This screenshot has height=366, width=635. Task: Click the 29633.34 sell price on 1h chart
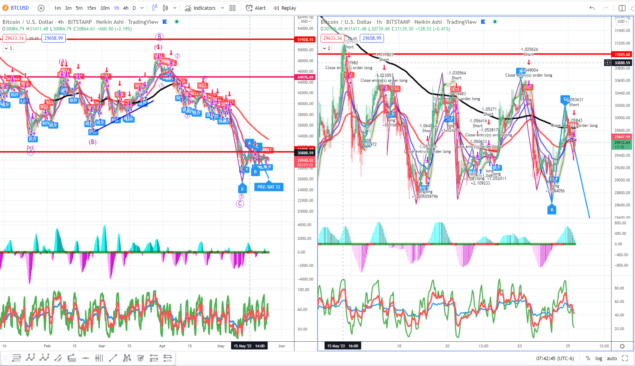coord(332,38)
